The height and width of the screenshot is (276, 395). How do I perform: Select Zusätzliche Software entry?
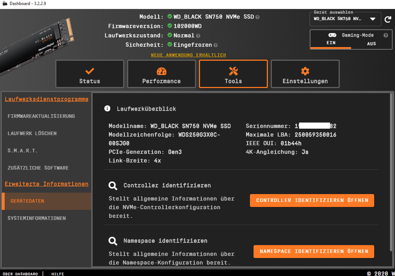38,168
